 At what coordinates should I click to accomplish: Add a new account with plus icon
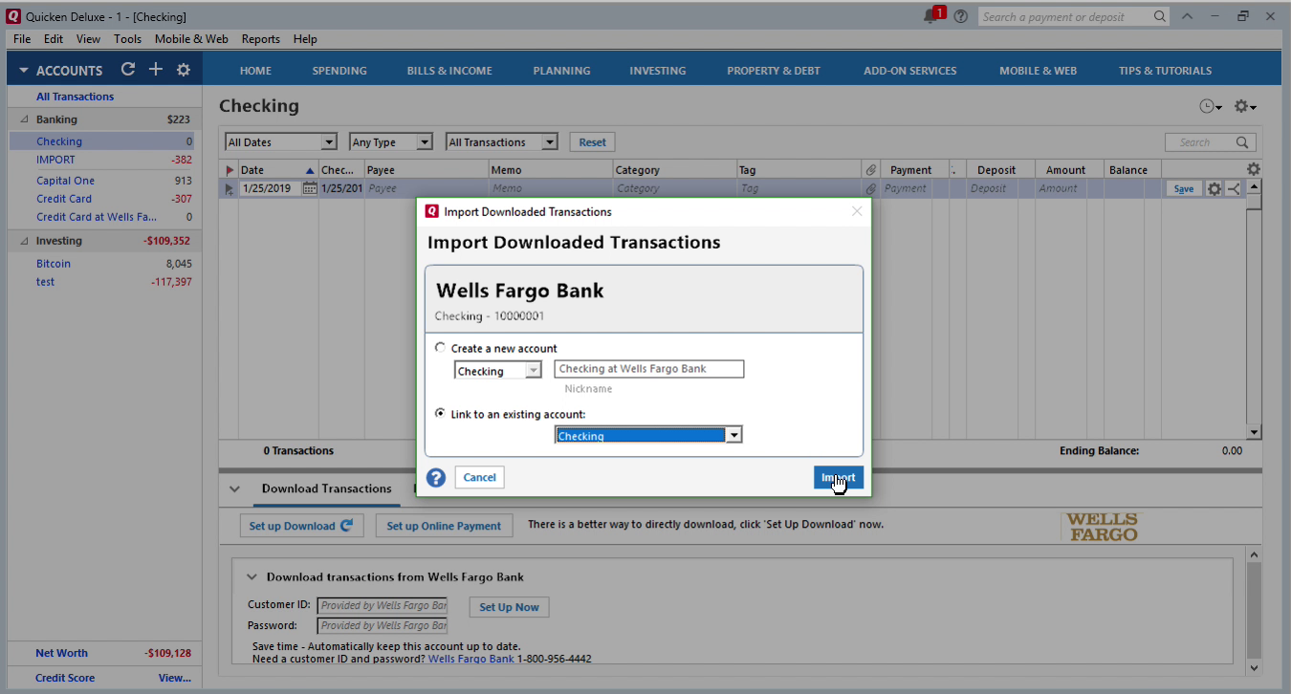[x=156, y=70]
